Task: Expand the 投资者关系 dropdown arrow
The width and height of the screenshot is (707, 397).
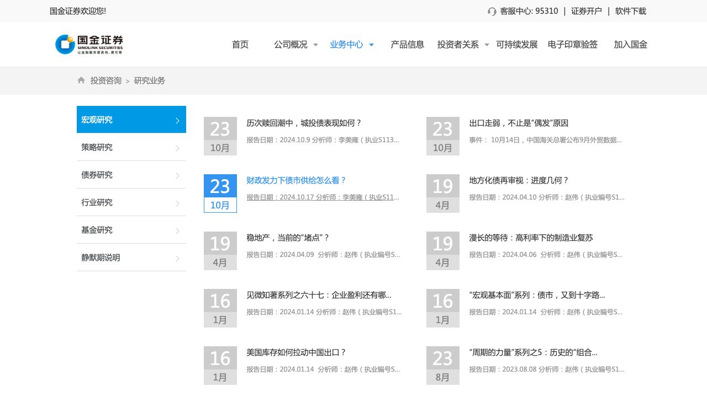Action: click(487, 45)
